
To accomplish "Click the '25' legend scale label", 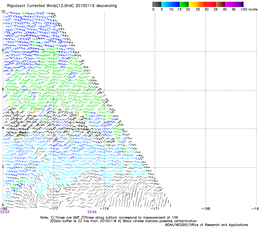I will tap(198, 9).
